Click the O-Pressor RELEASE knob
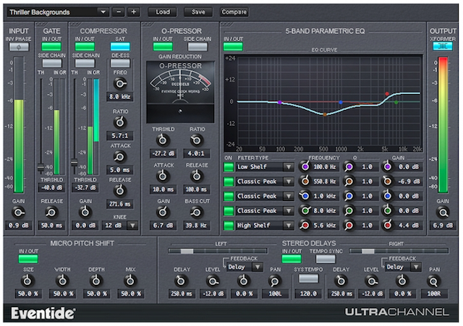Viewport: 463px width, 326px height. (x=196, y=176)
